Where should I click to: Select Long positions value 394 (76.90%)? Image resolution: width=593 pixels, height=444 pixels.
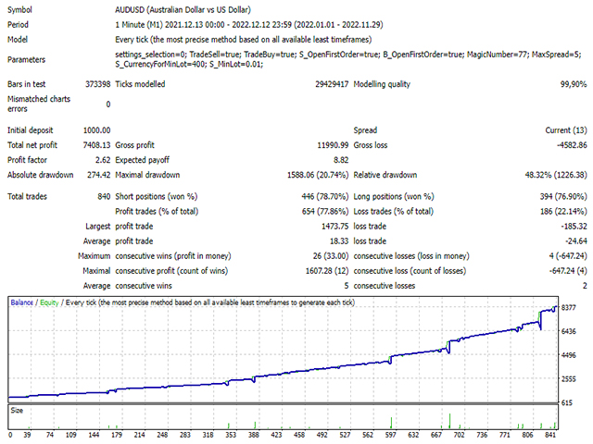click(x=563, y=196)
